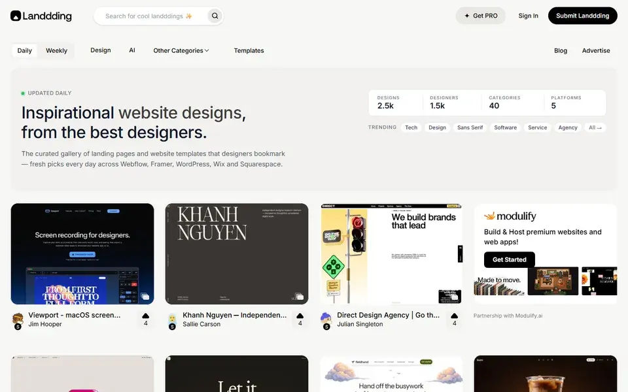
Task: Open the Direct 'We build brands' thumbnail
Action: [391, 253]
